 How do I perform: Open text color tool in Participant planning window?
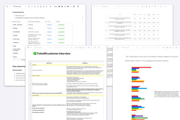[41, 7]
